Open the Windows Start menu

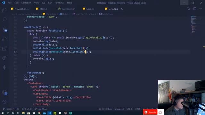click(x=3, y=113)
